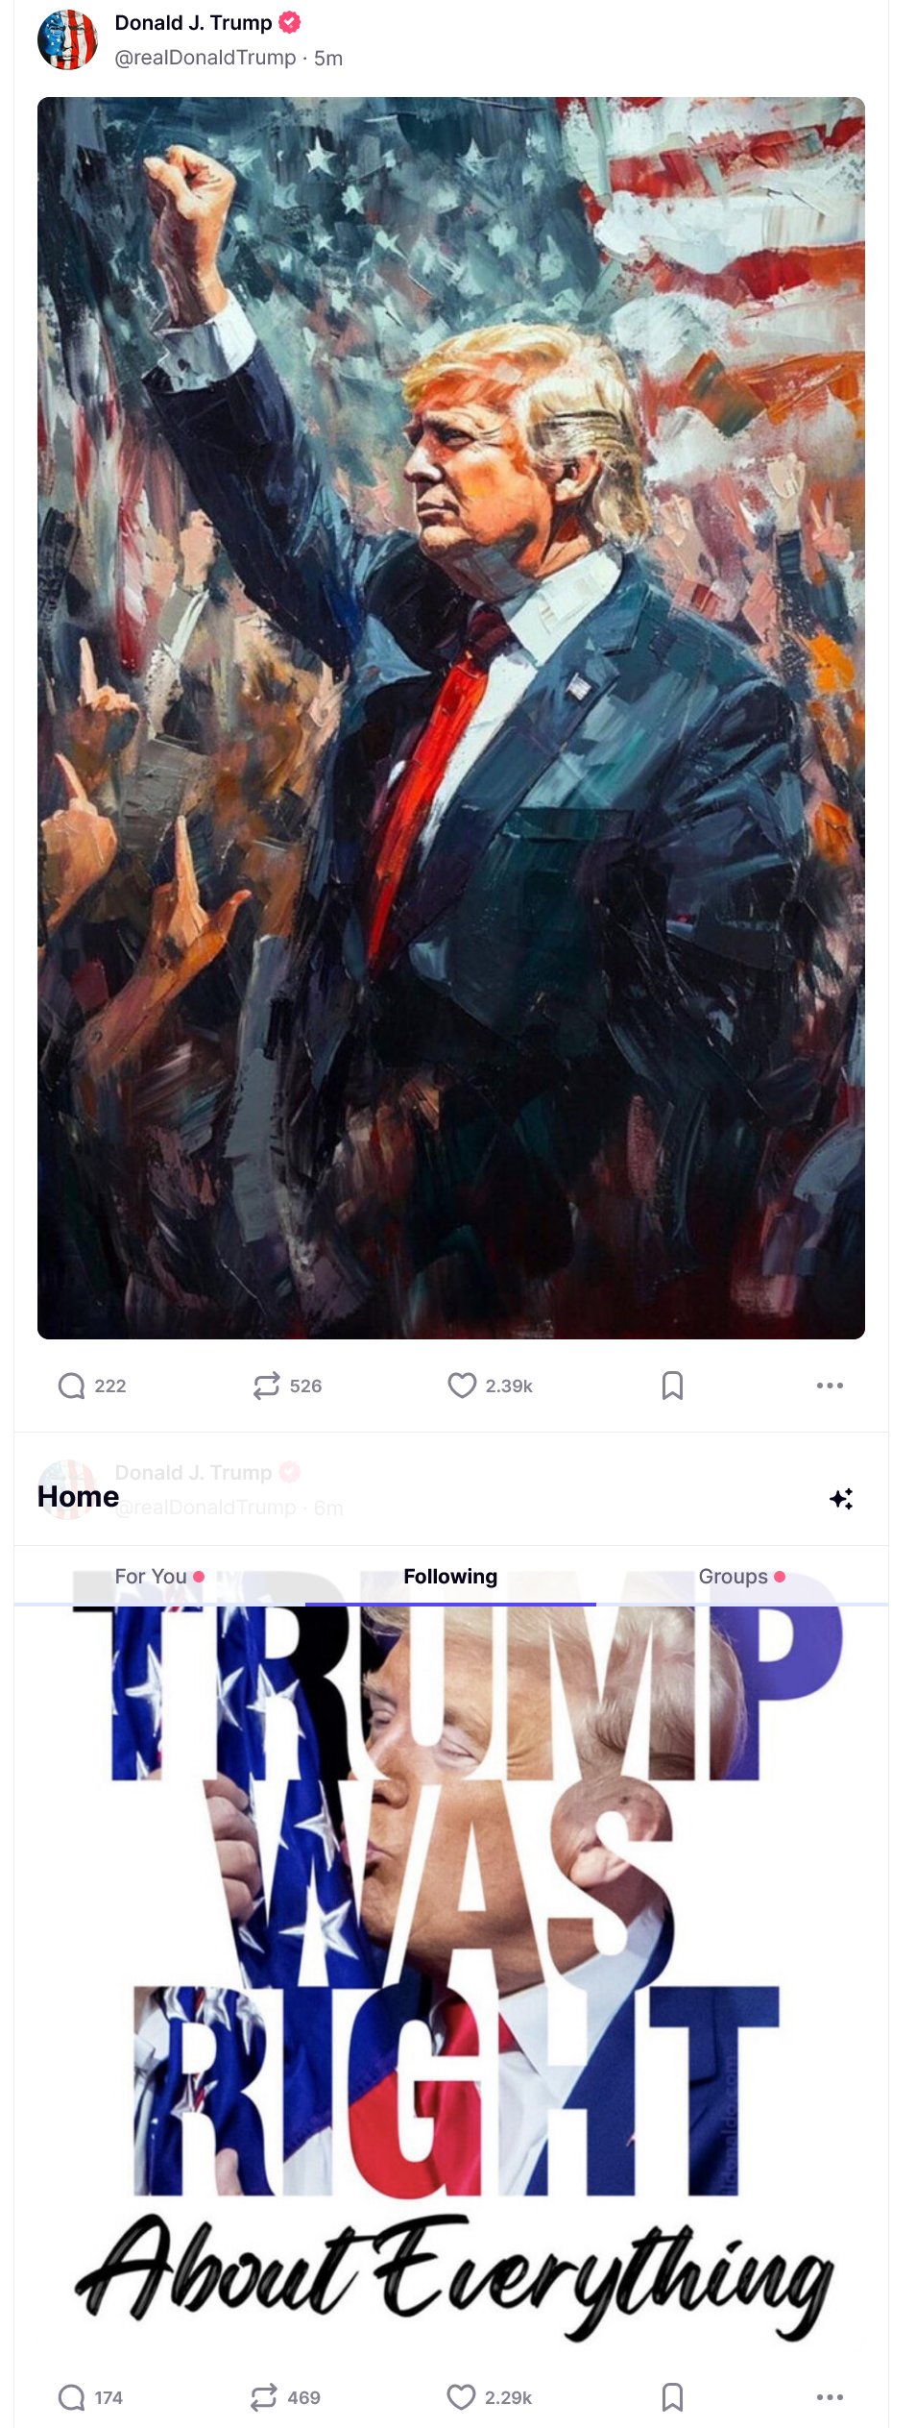Screen dimensions: 916x2428
Task: Click the @realDonaldTrump handle
Action: click(205, 58)
